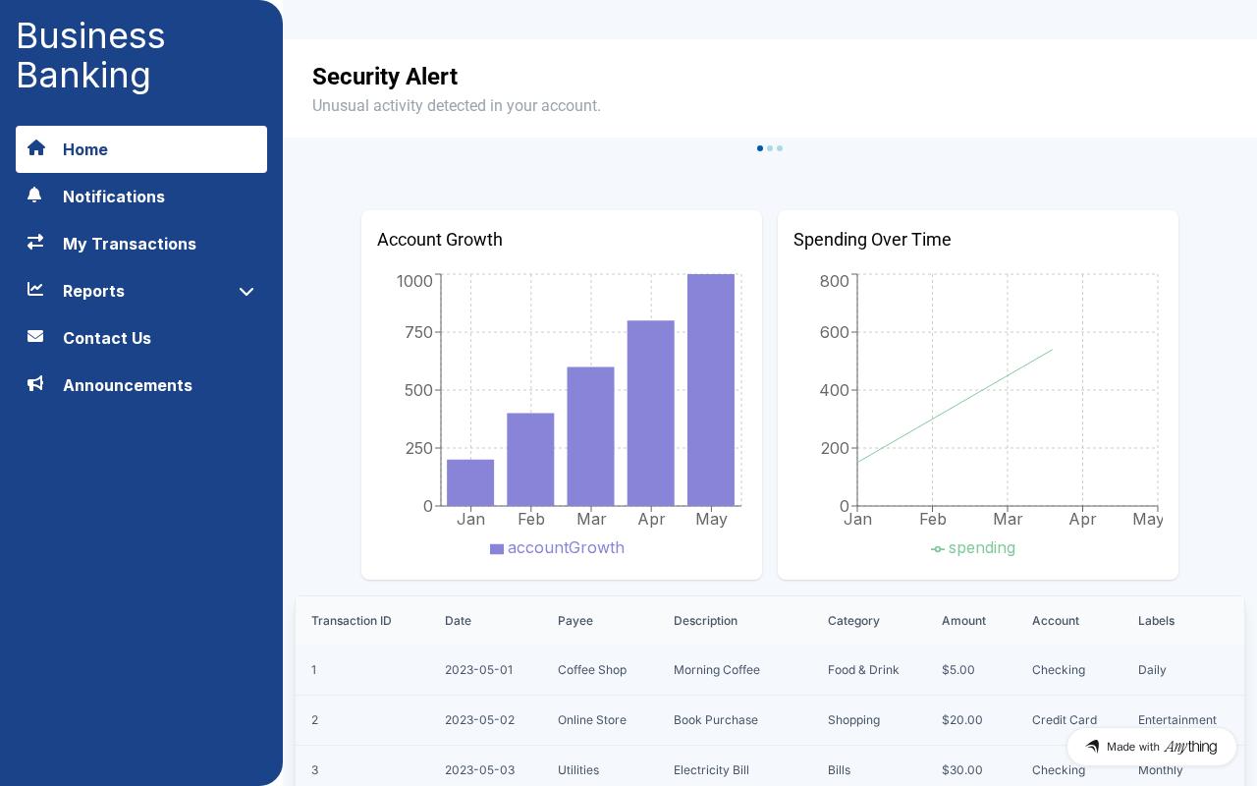Expand the Reports submenu chevron

[246, 292]
